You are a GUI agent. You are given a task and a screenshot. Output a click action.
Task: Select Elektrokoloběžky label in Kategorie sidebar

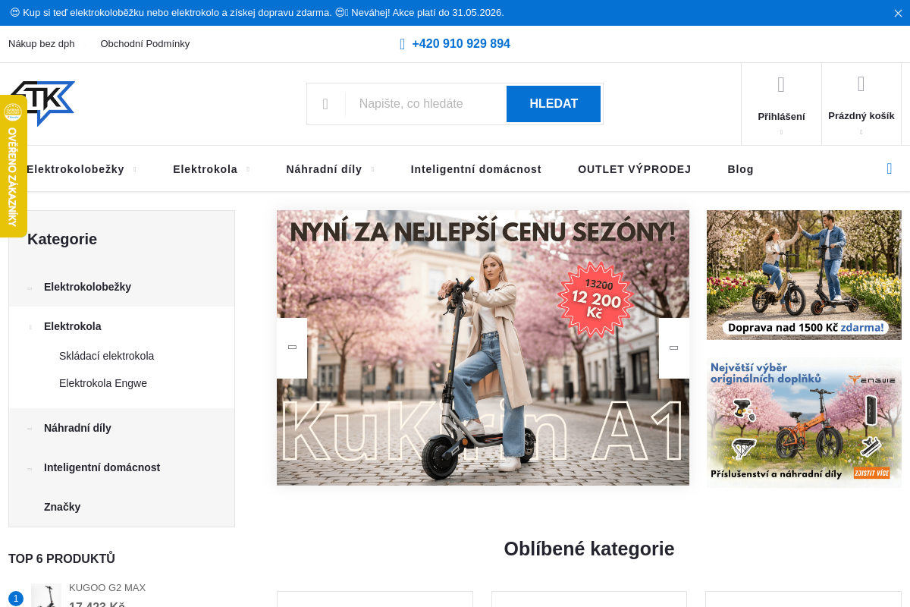tap(87, 287)
